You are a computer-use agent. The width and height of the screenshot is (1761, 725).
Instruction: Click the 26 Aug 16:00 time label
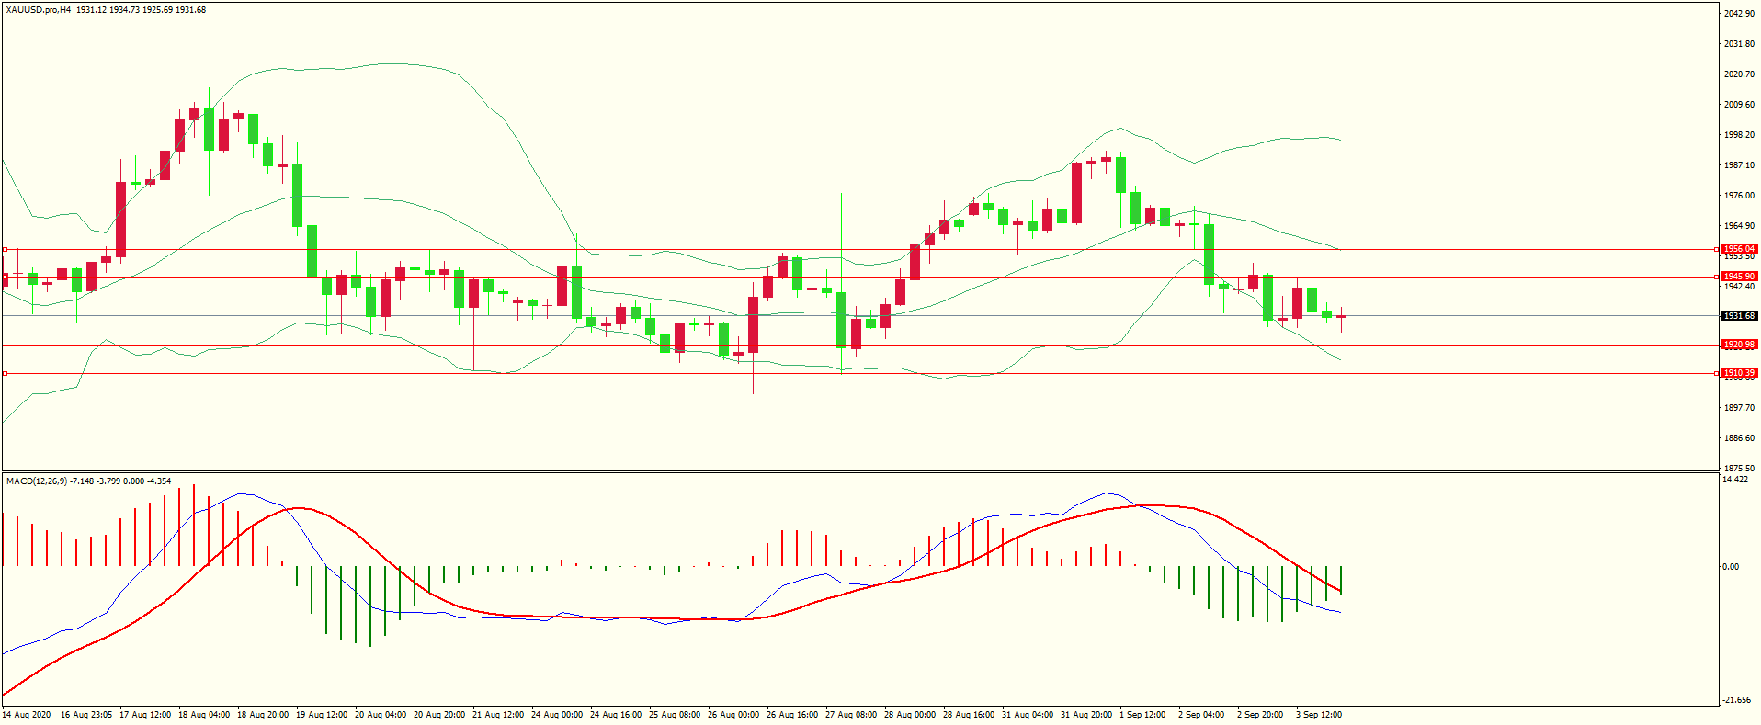792,715
